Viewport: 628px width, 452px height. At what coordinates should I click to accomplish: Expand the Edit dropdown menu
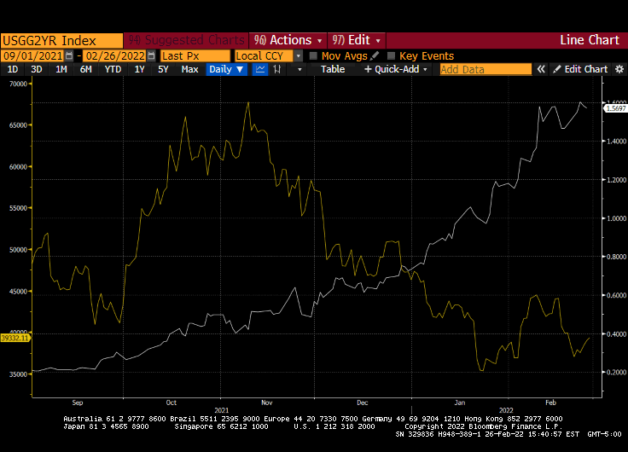(357, 40)
